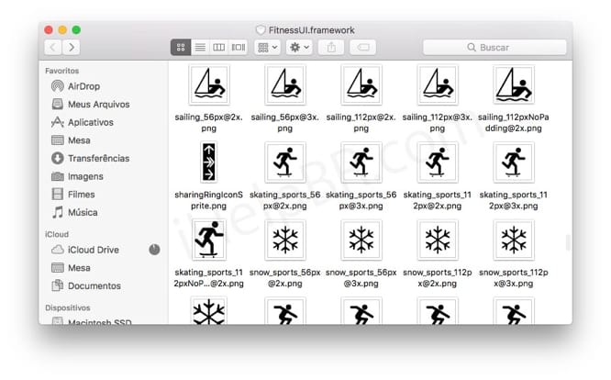Open AirDrop in the sidebar

[83, 86]
